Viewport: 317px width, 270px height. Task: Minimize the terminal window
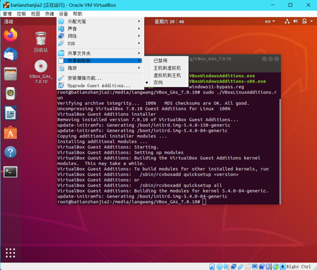click(265, 59)
